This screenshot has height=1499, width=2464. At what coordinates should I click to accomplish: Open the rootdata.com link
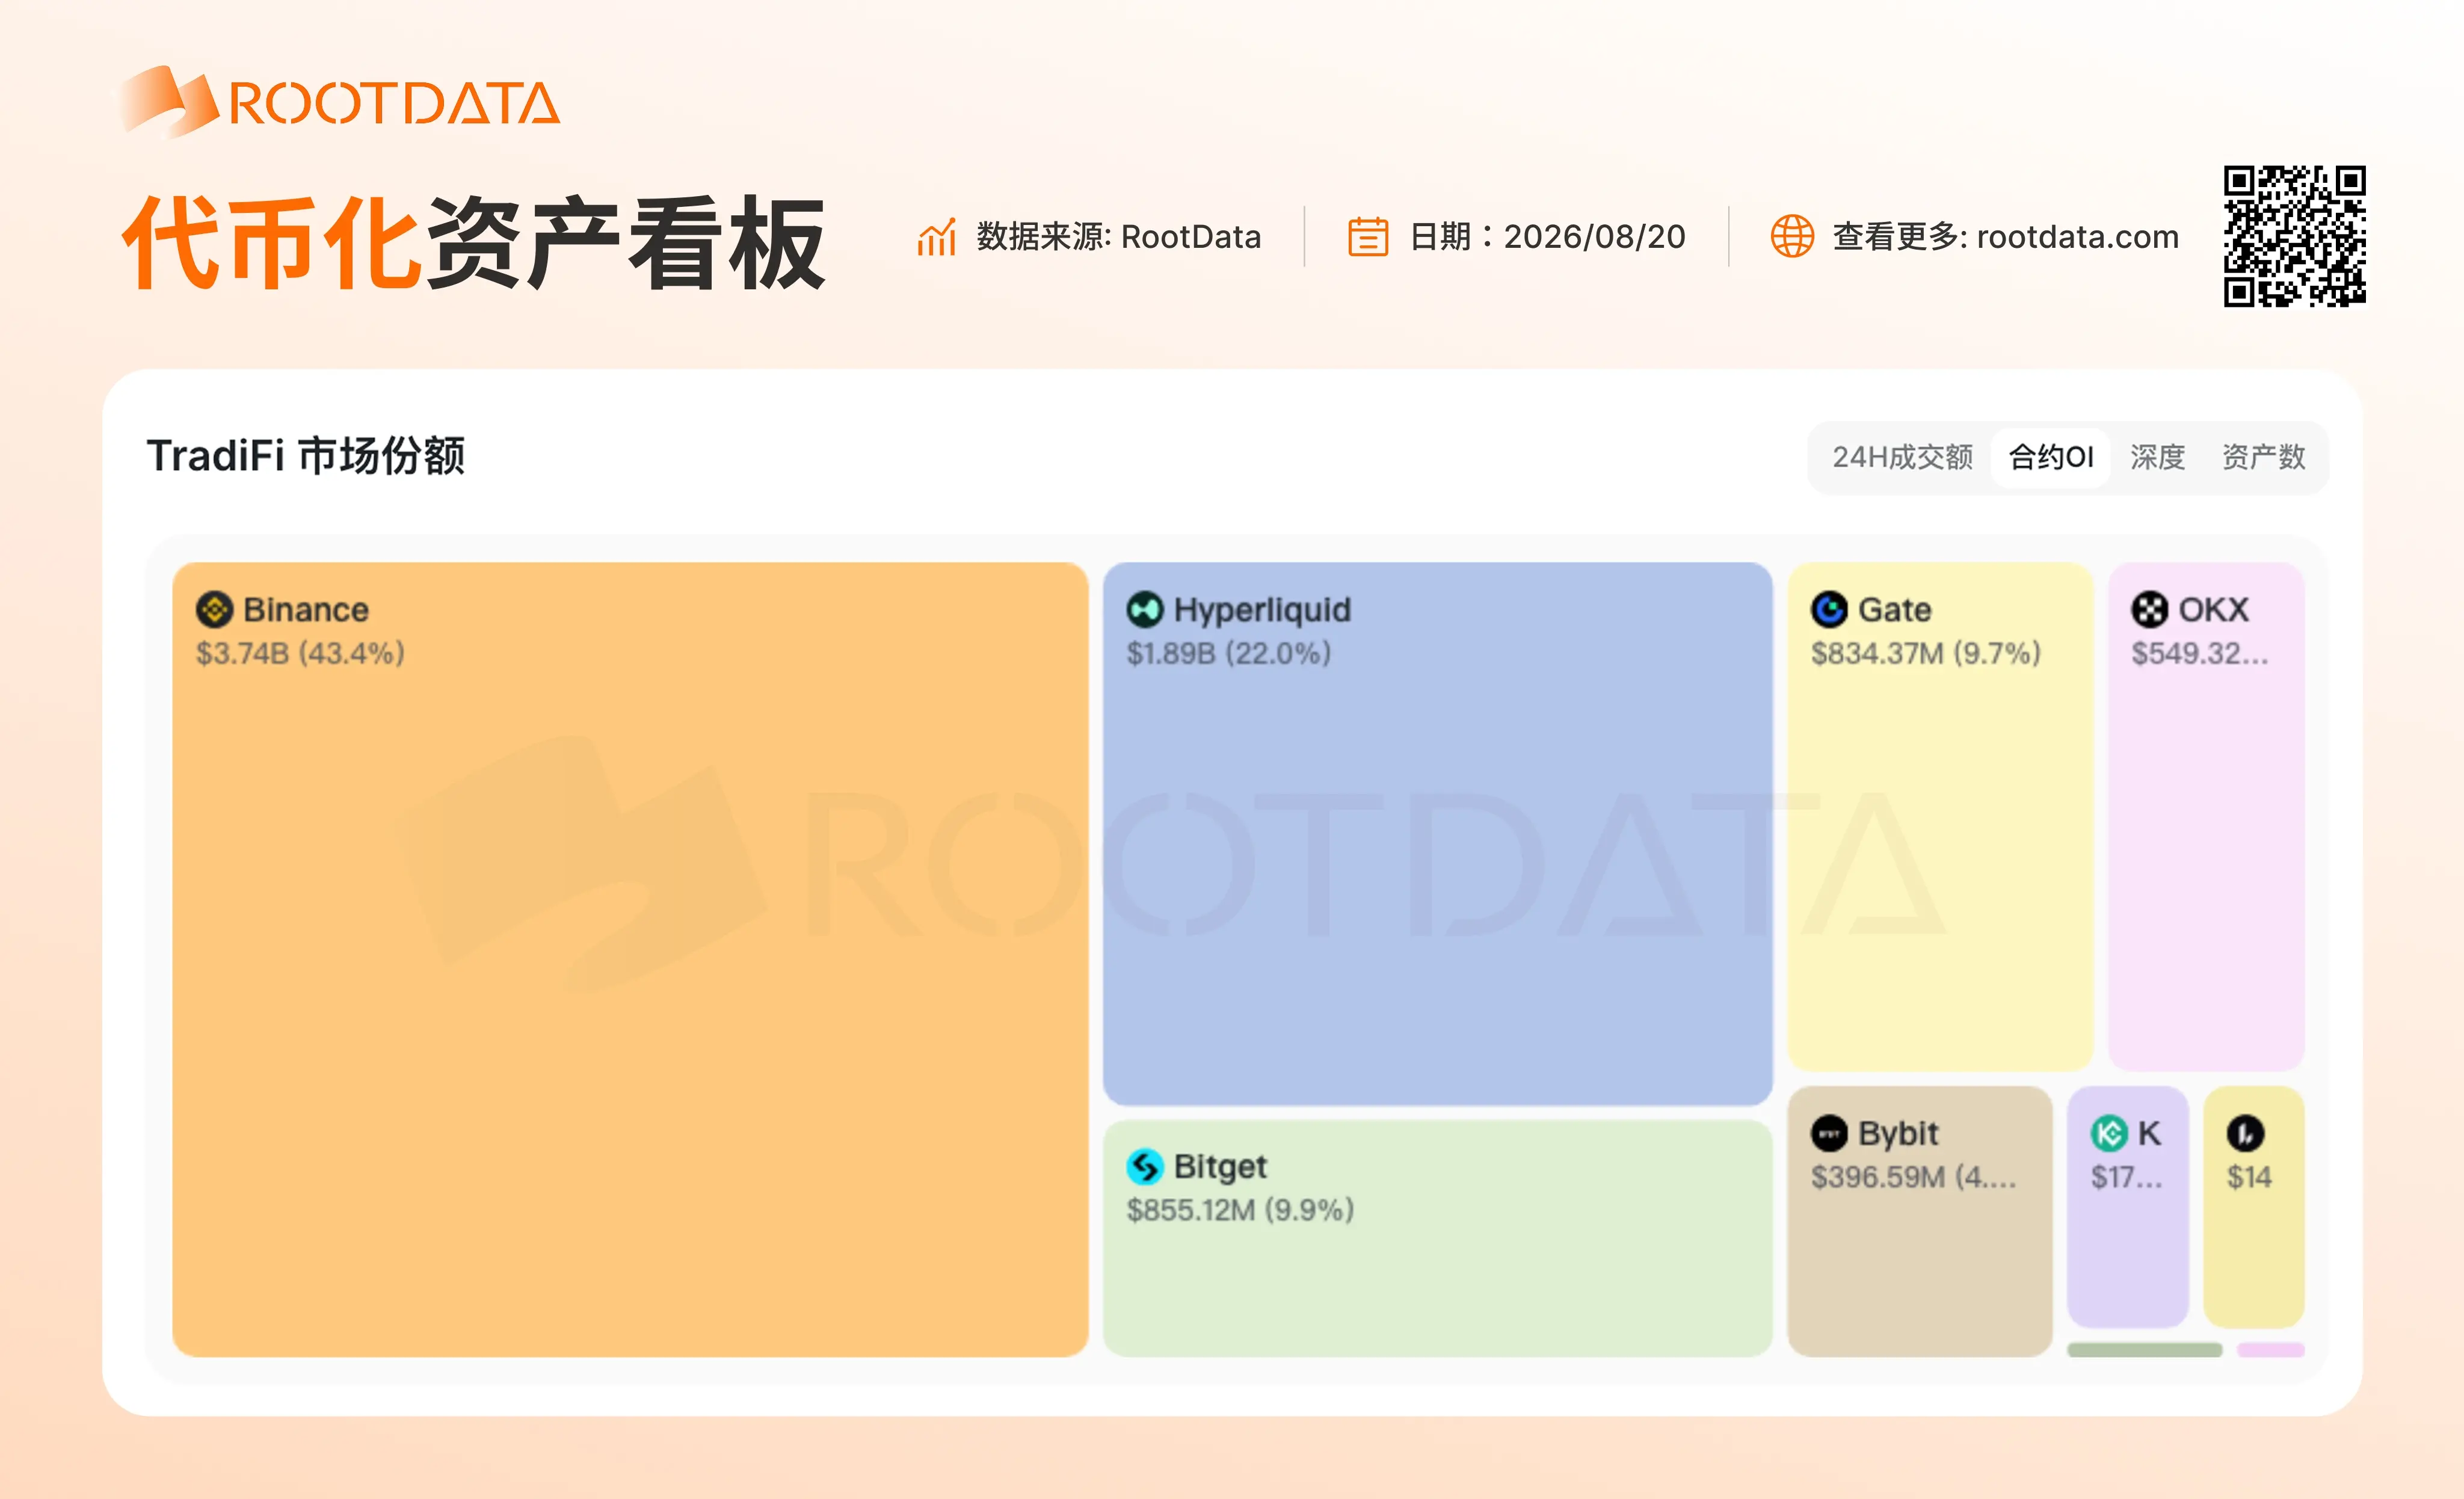2077,237
